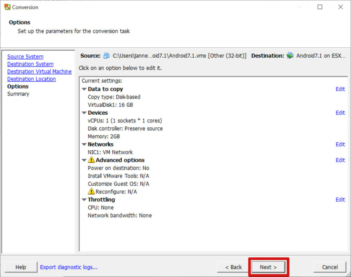The width and height of the screenshot is (351, 277).
Task: Select Install VMware Tools: N/A row
Action: click(118, 176)
